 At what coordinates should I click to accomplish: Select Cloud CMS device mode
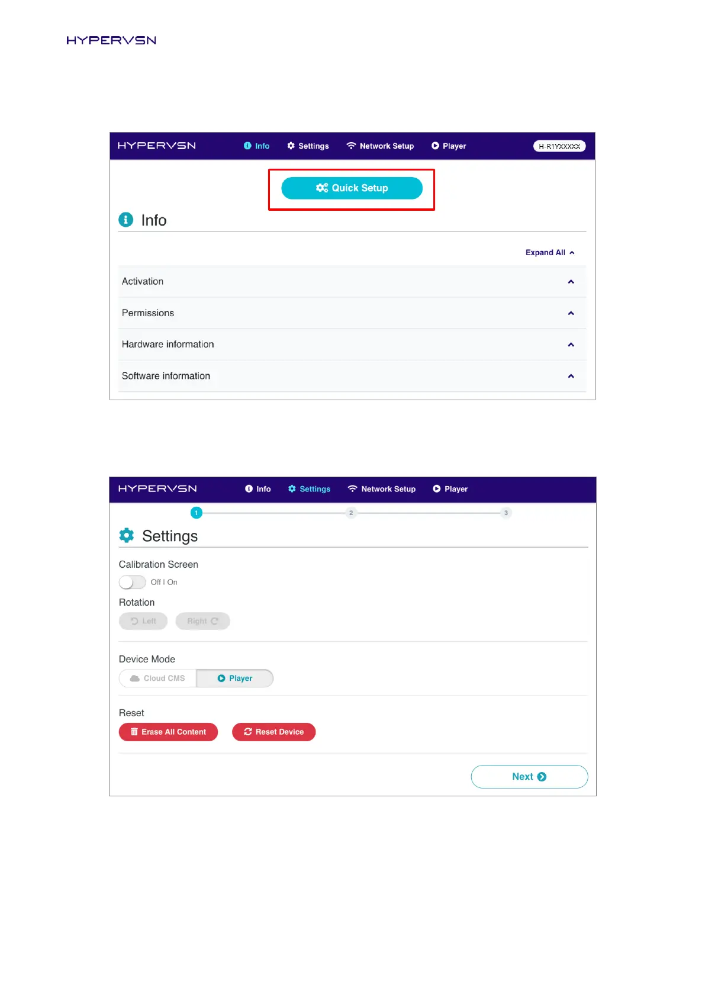tap(157, 678)
